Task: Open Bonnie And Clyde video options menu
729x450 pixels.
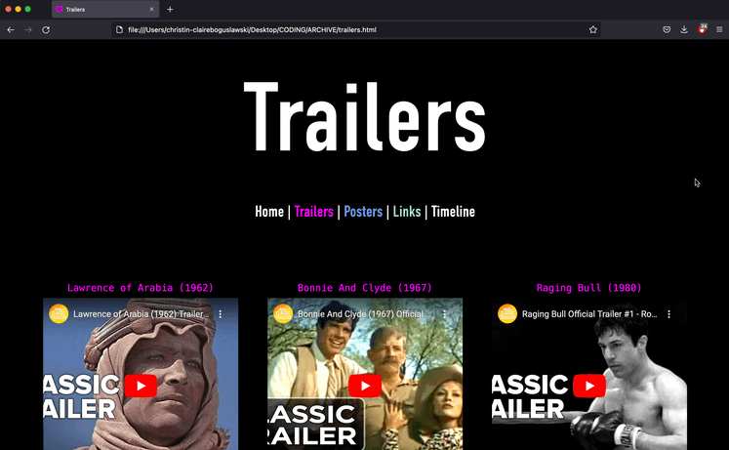Action: coord(444,314)
